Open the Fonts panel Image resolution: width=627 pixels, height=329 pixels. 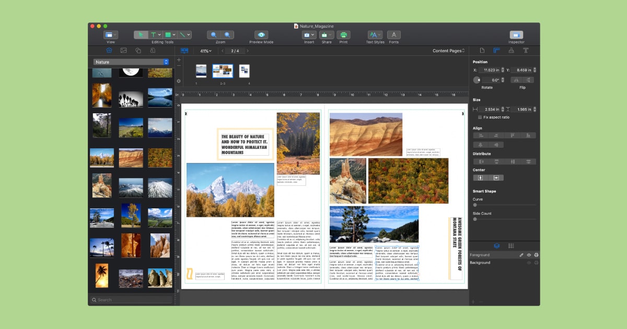(393, 34)
